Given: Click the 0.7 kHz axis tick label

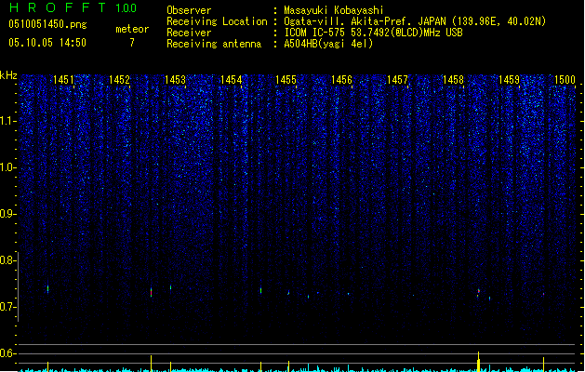Looking at the screenshot, I should [8, 307].
